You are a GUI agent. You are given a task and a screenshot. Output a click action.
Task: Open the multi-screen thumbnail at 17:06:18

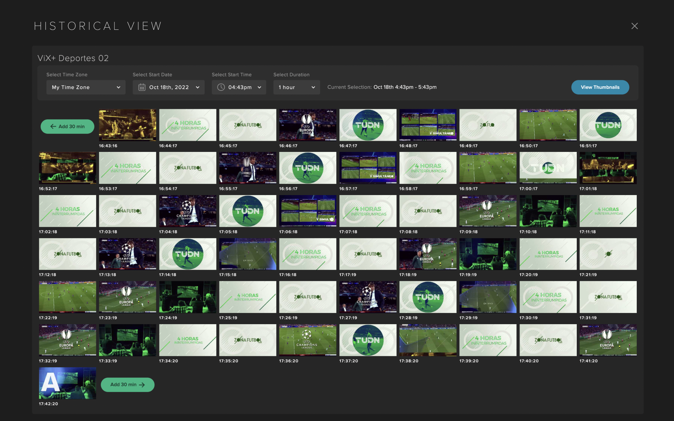coord(308,211)
